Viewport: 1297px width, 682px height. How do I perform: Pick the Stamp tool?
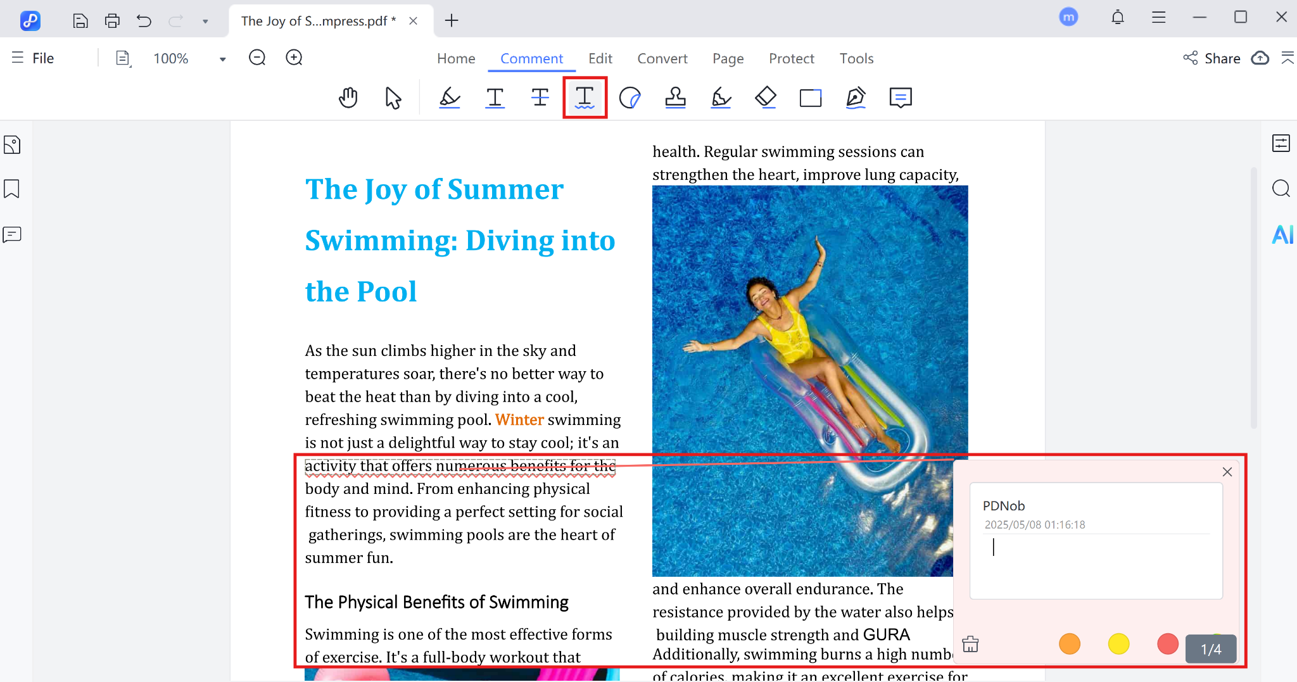[675, 98]
